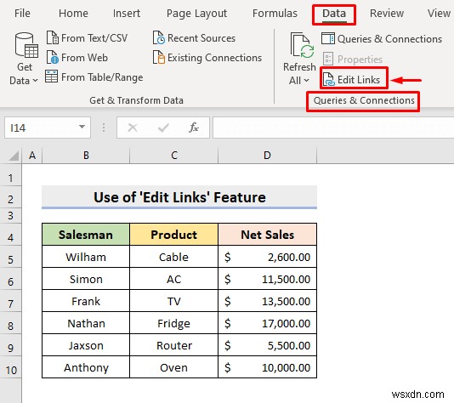Select the Data tab
454x403 pixels.
(x=334, y=14)
